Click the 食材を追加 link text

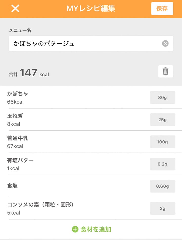[x=96, y=229]
